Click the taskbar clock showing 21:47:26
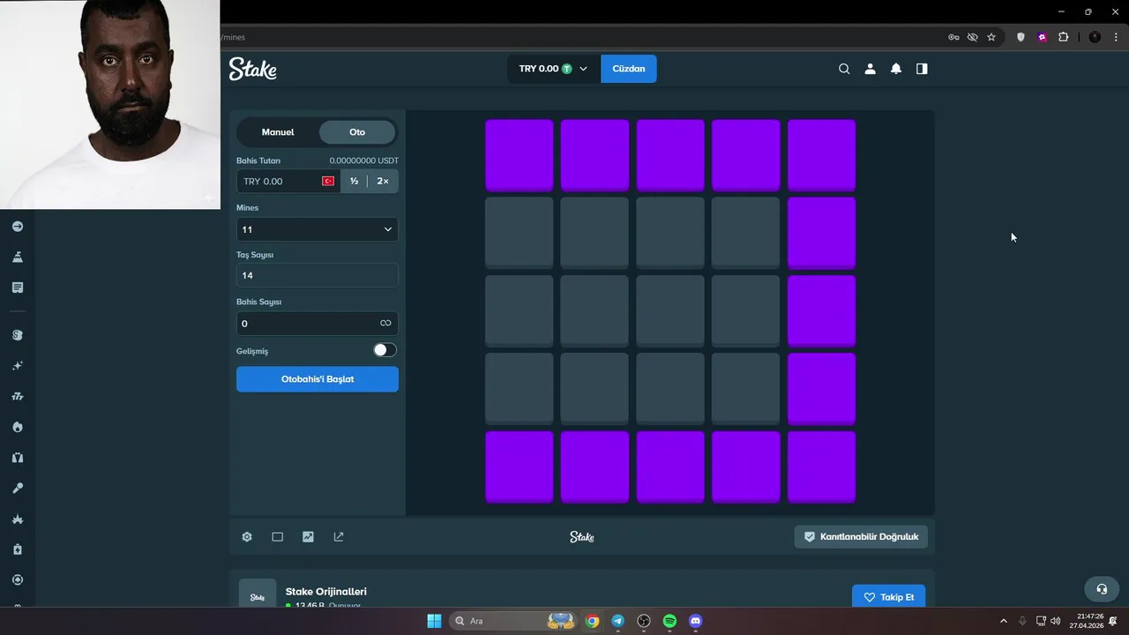This screenshot has height=635, width=1129. pos(1087,621)
